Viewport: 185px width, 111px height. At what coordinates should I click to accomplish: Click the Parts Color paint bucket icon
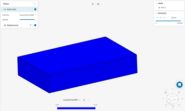[5, 9]
